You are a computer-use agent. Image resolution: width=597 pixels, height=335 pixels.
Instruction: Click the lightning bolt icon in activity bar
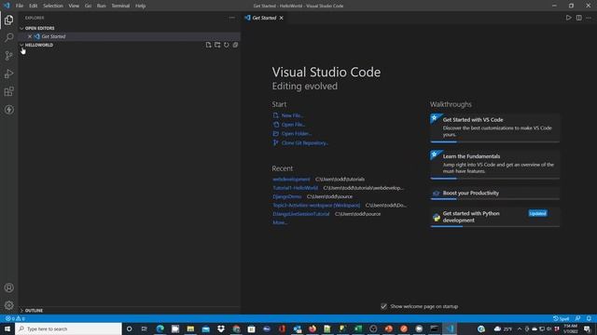[x=8, y=110]
